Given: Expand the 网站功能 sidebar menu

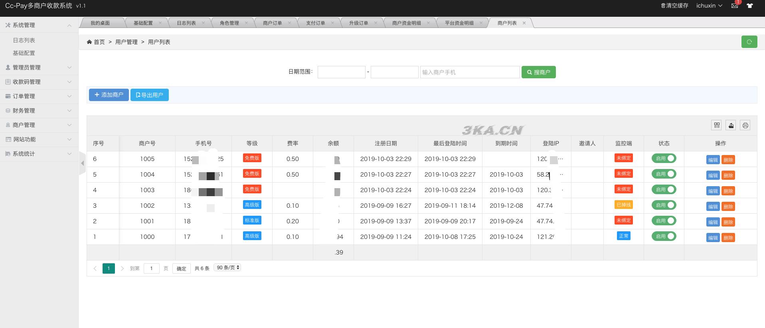Looking at the screenshot, I should coord(39,139).
